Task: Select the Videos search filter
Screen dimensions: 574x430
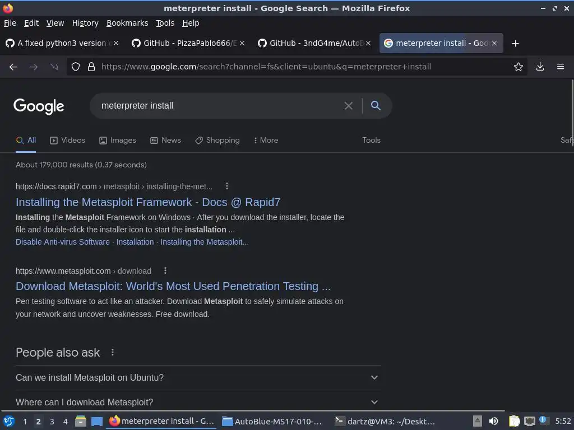Action: click(x=68, y=141)
